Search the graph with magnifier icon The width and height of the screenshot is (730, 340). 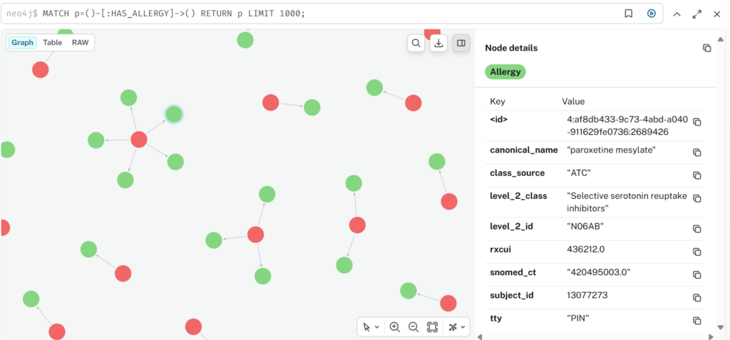(416, 43)
